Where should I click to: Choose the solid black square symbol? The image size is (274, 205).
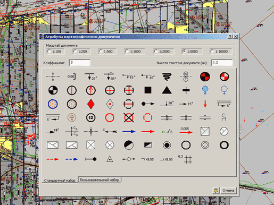(148, 90)
